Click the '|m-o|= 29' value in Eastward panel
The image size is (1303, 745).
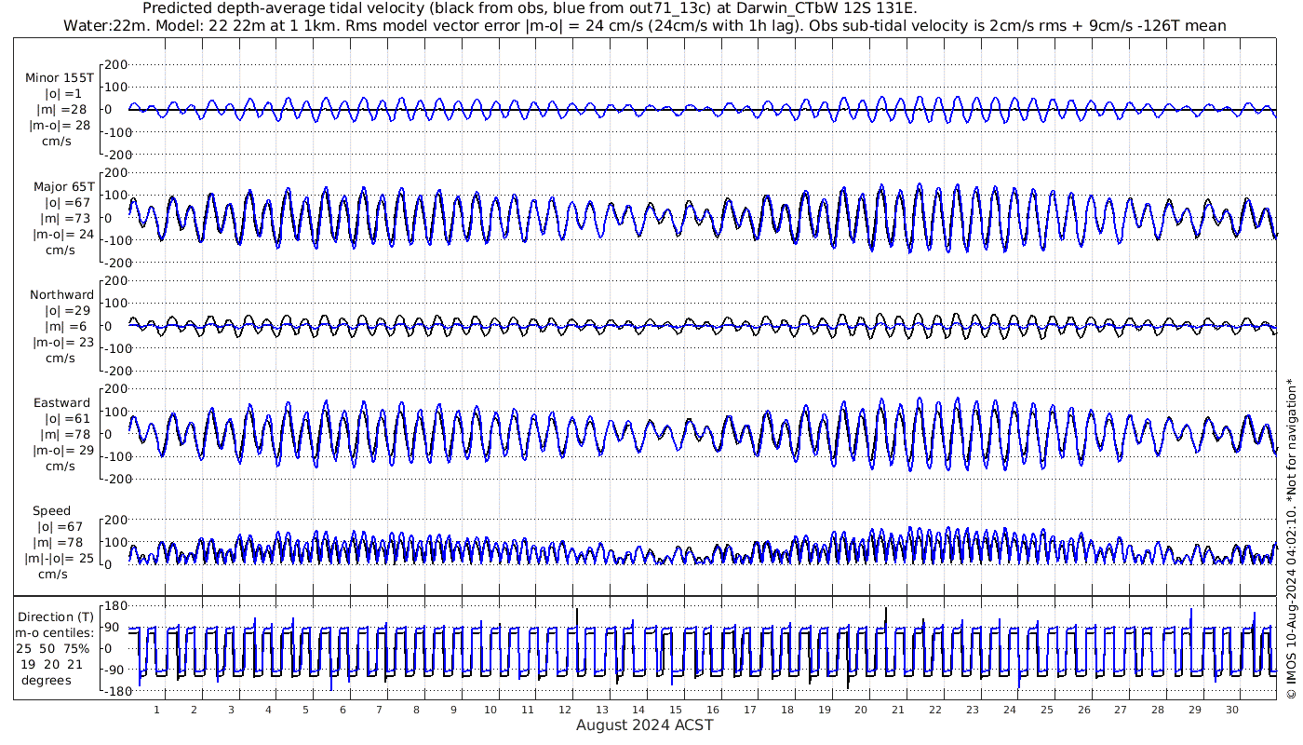coord(61,451)
